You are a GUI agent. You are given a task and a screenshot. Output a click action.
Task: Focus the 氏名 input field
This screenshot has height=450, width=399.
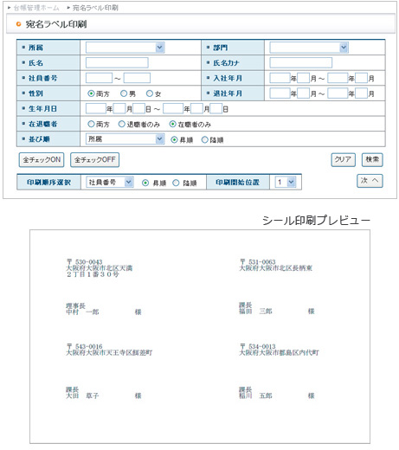pyautogui.click(x=117, y=62)
